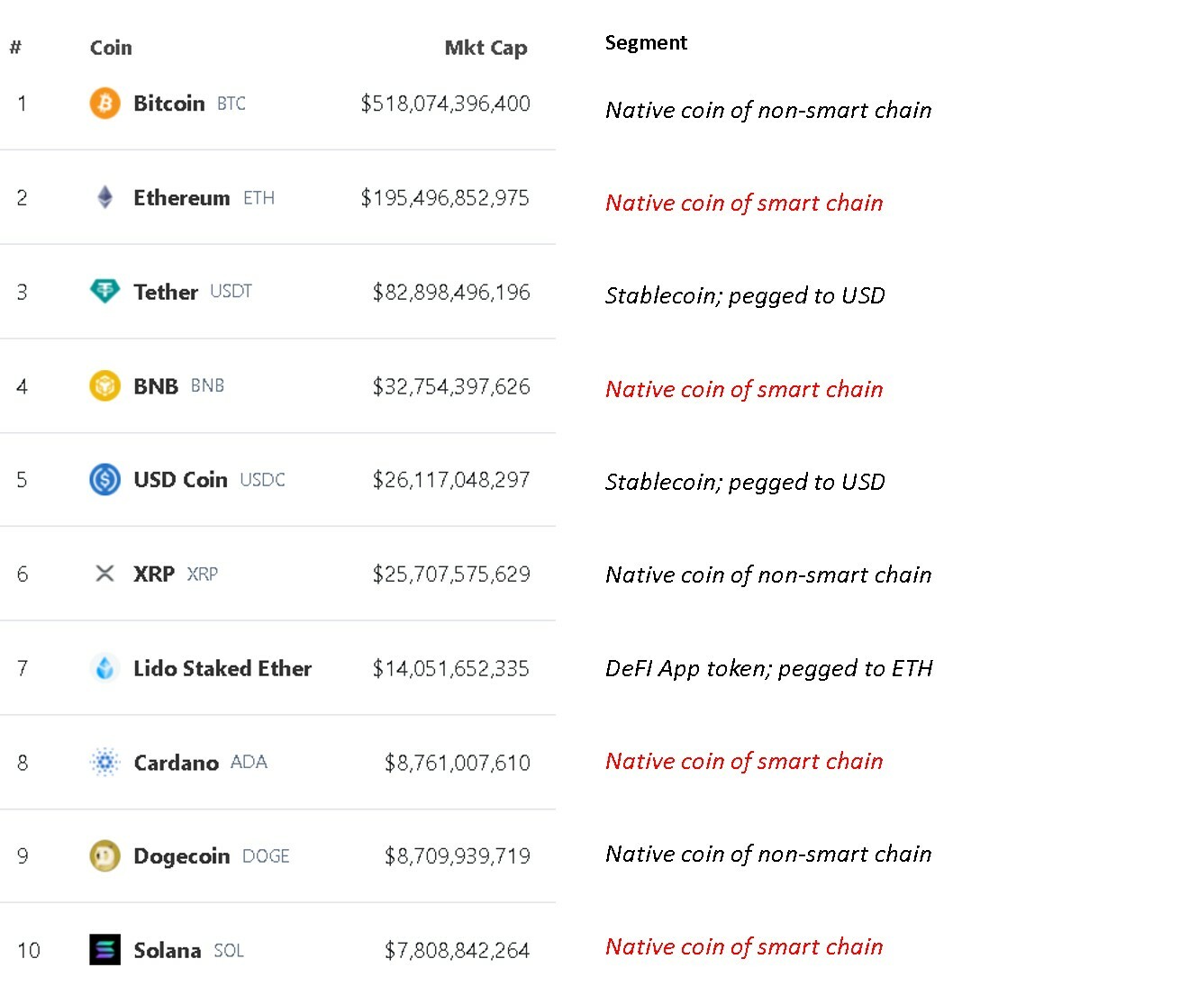This screenshot has height=995, width=1180.
Task: Select the Dogecoin dog logo icon
Action: [104, 855]
